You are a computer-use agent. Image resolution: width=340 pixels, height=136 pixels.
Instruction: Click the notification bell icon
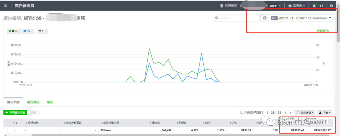(x=314, y=6)
